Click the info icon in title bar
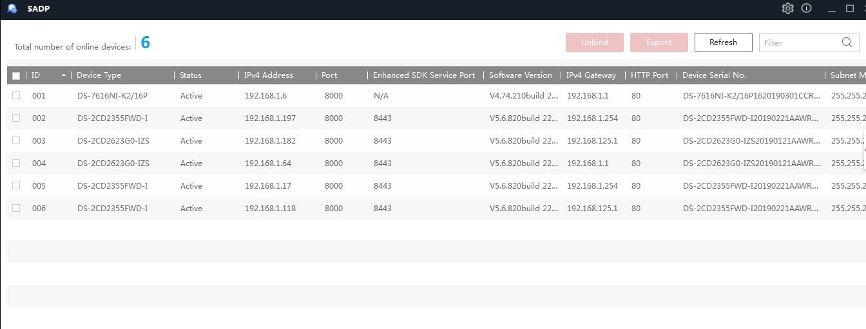The image size is (866, 329). tap(806, 8)
